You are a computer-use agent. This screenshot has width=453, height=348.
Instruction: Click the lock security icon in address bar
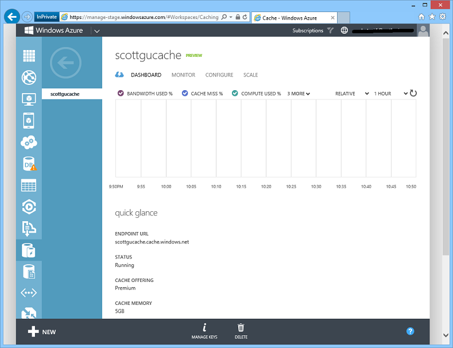pos(238,17)
